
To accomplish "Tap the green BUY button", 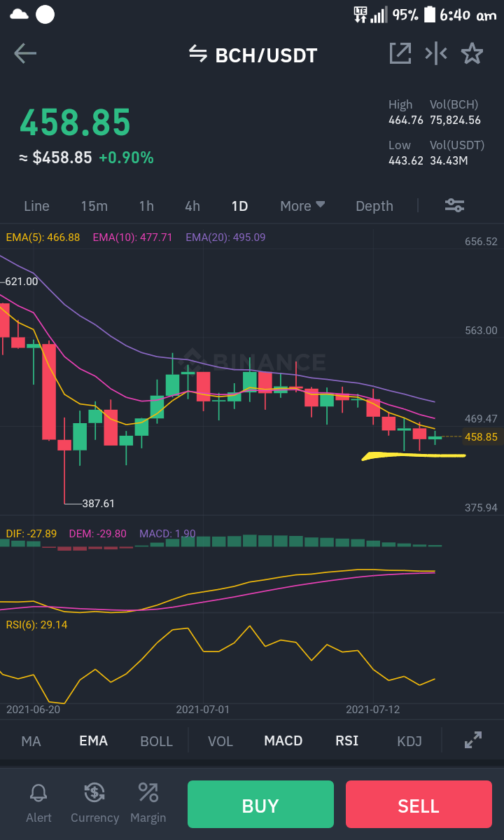I will pos(260,805).
